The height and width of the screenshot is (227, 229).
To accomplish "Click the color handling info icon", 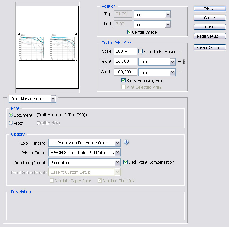I will click(127, 142).
